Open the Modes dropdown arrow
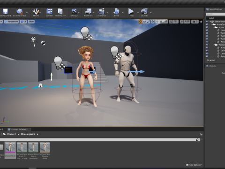The width and height of the screenshot is (225, 169). pyautogui.click(x=40, y=13)
